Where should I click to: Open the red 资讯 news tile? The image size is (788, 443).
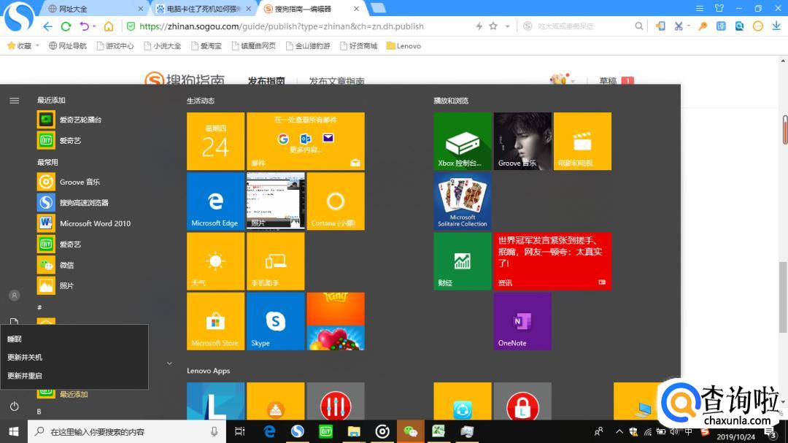[x=553, y=261]
